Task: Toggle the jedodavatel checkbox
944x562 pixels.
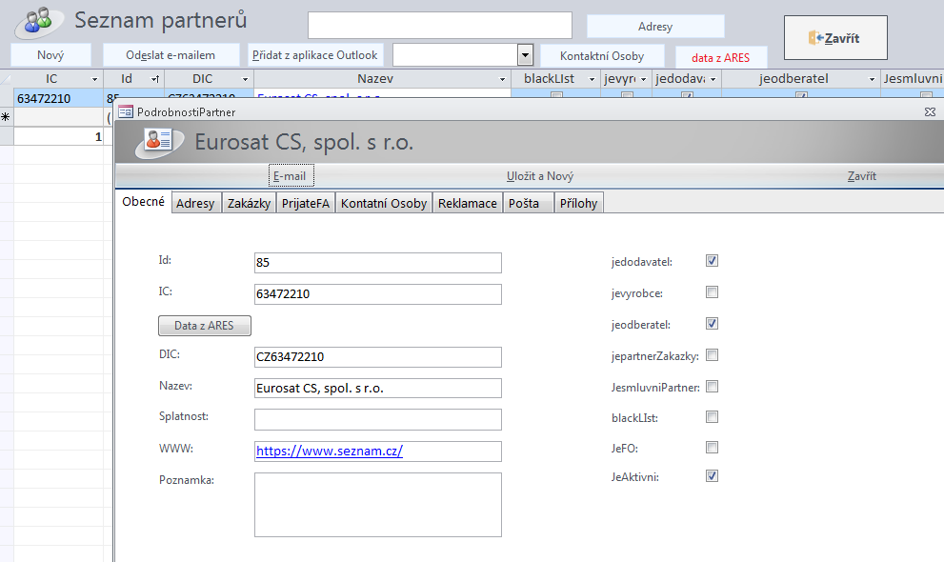Action: click(x=712, y=260)
